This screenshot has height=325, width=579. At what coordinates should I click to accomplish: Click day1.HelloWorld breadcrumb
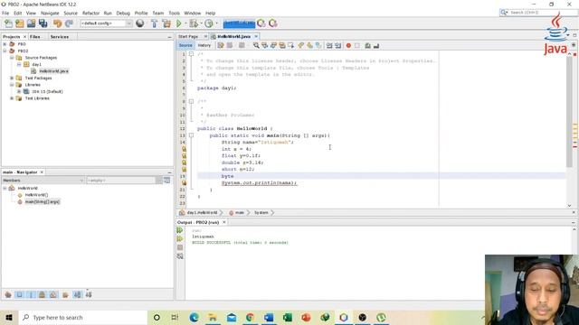(202, 213)
